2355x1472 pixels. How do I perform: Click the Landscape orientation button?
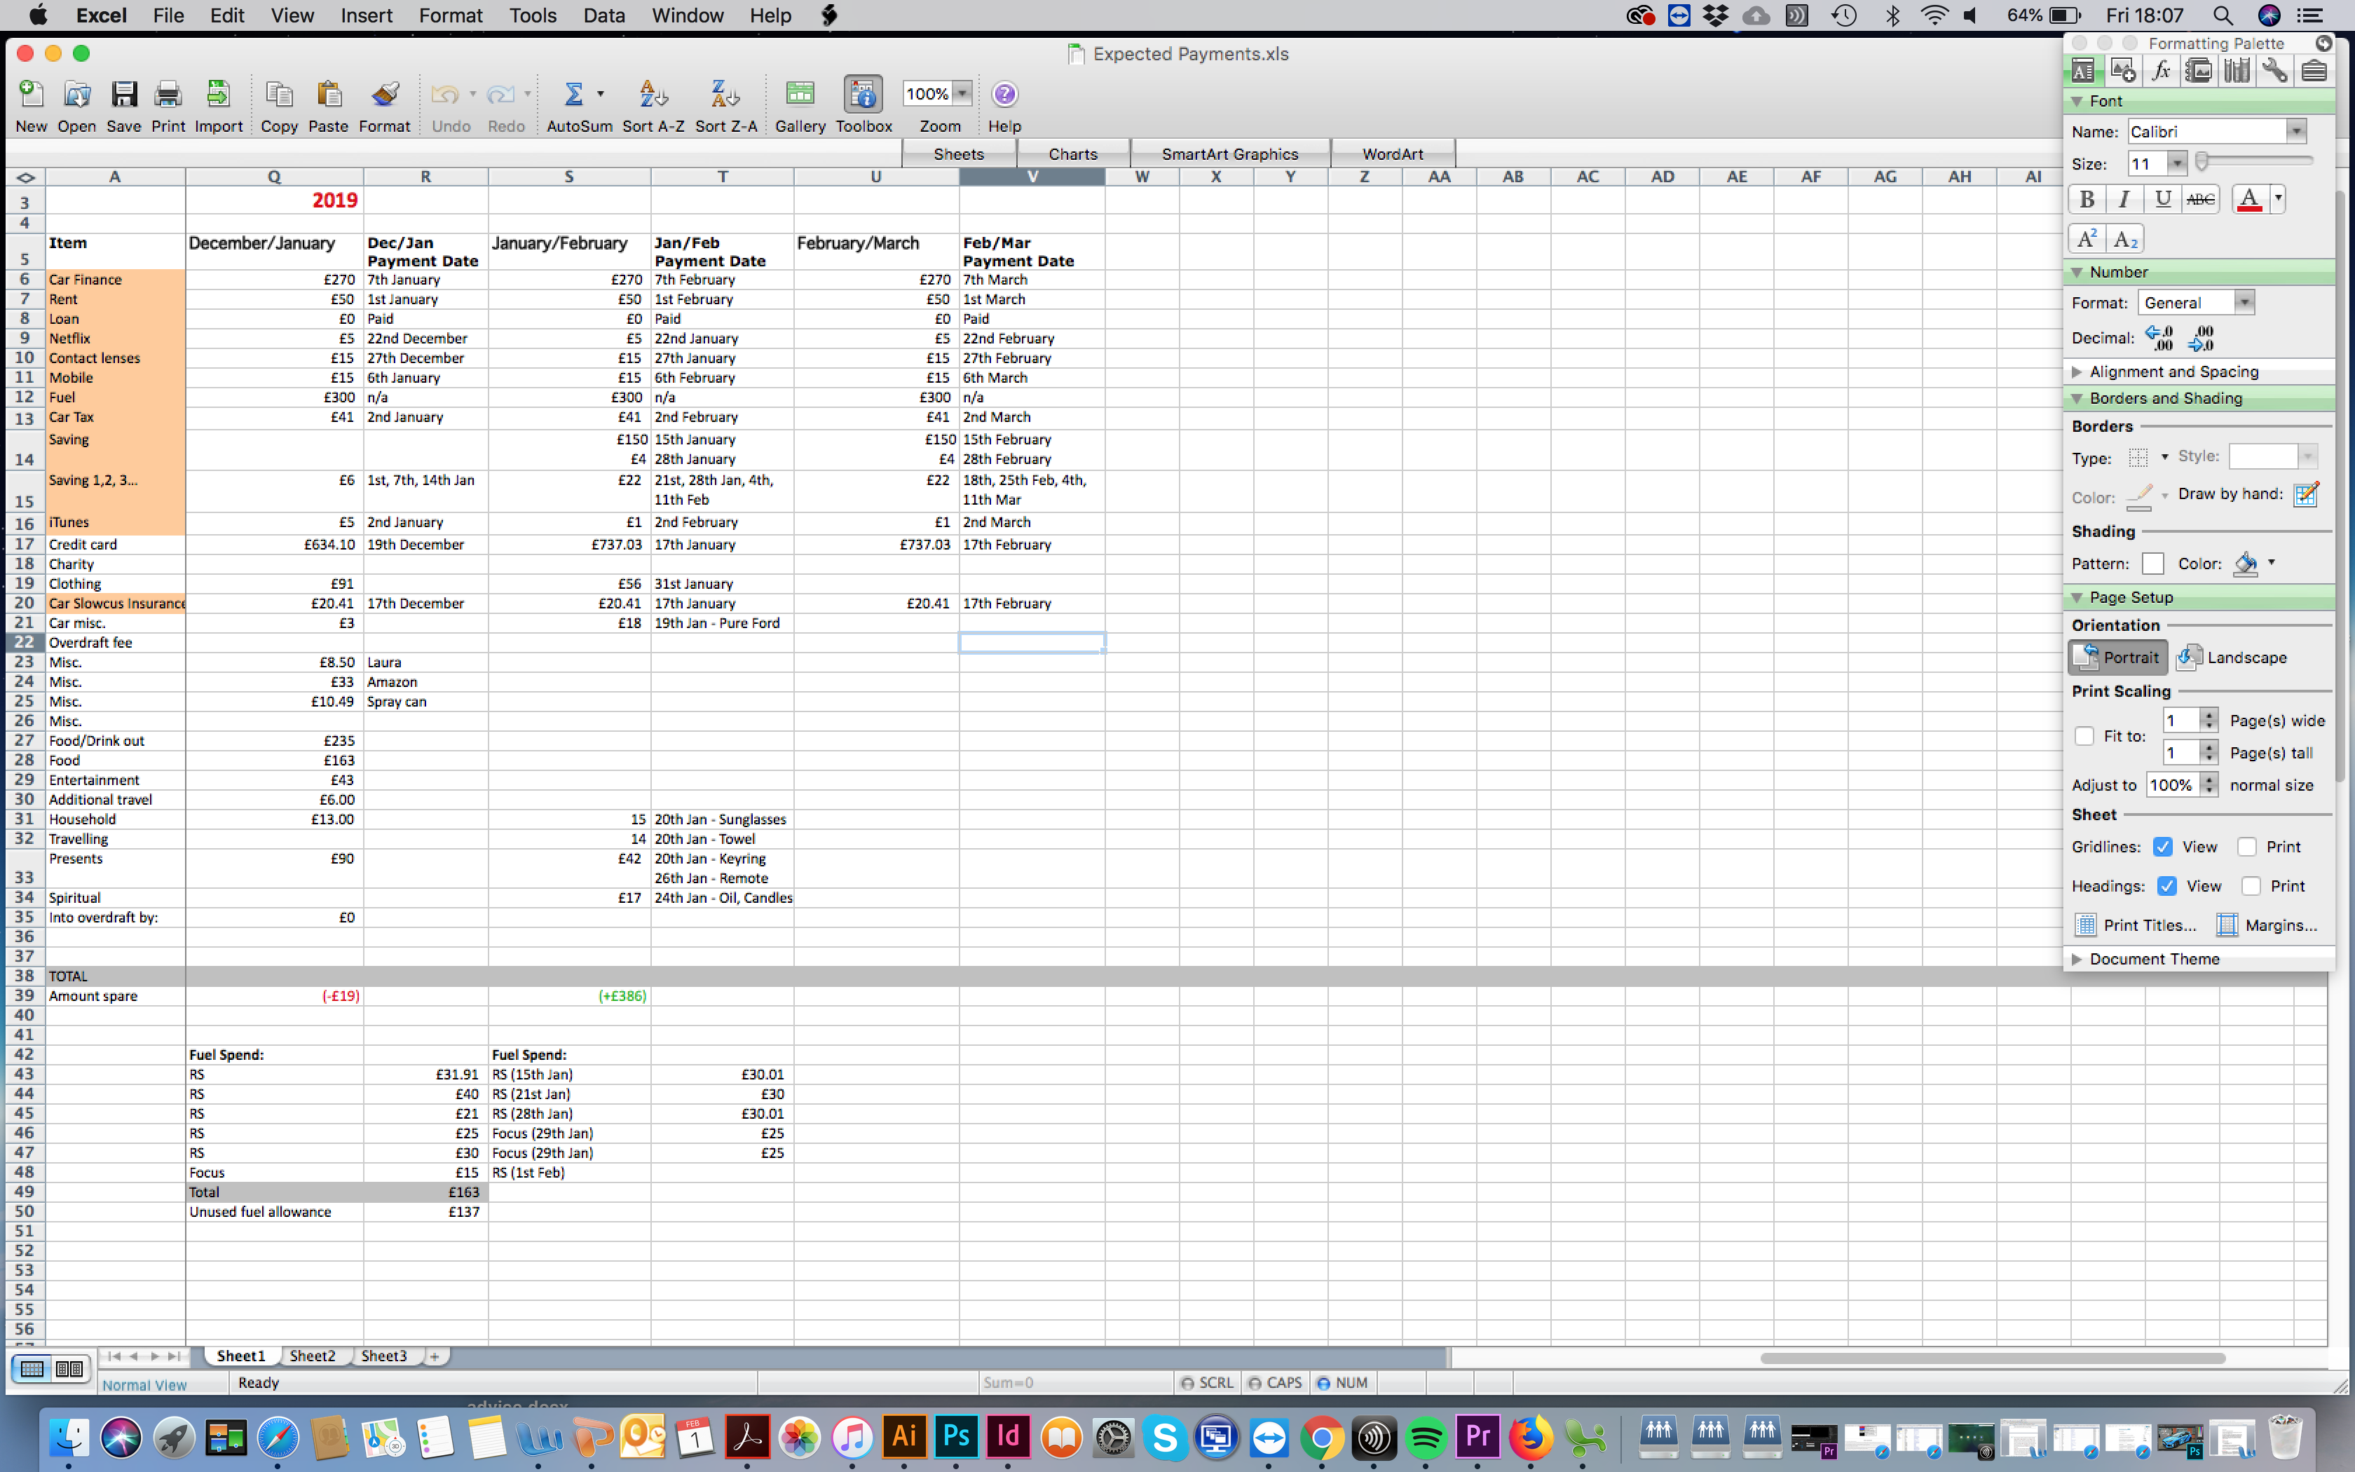pos(2232,658)
